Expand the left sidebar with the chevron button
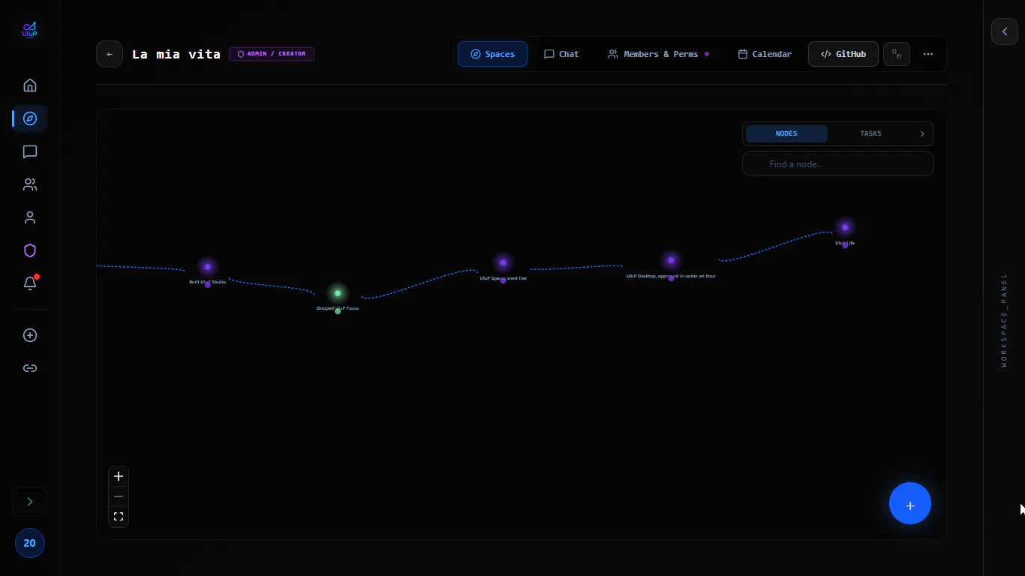 30,502
